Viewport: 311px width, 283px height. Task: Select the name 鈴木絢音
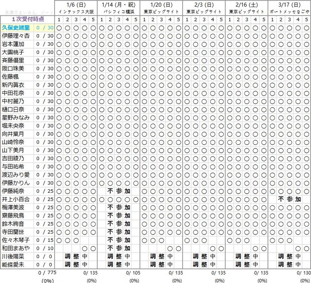click(x=13, y=224)
